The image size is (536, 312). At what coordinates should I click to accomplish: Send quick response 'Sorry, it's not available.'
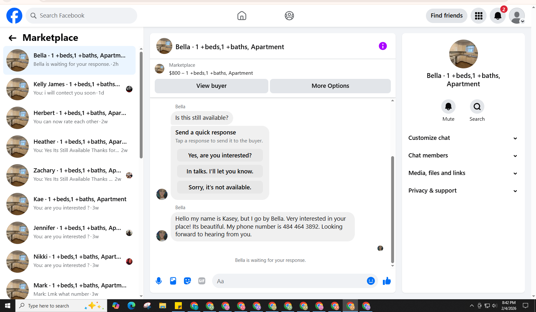(x=220, y=187)
